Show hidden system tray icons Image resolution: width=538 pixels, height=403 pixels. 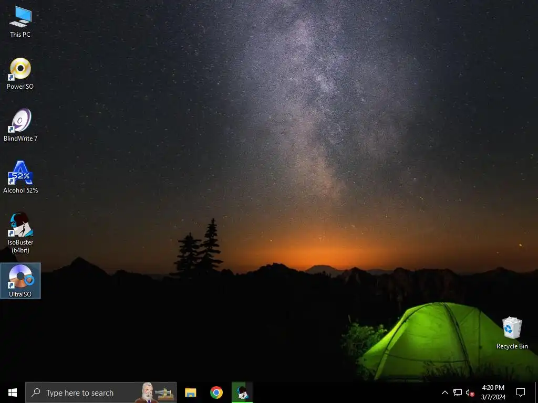coord(444,393)
